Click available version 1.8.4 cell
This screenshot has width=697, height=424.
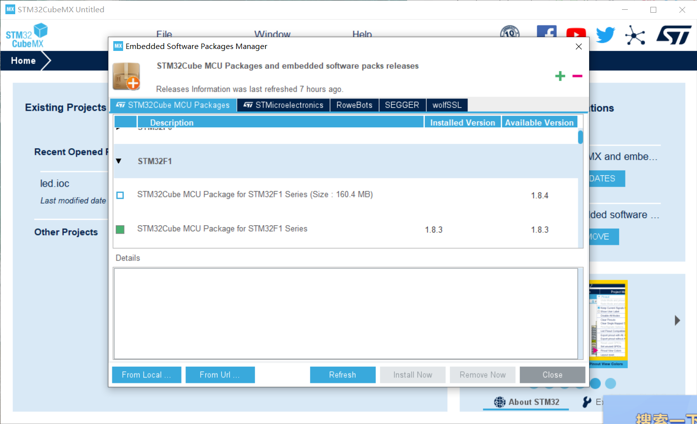pyautogui.click(x=540, y=195)
